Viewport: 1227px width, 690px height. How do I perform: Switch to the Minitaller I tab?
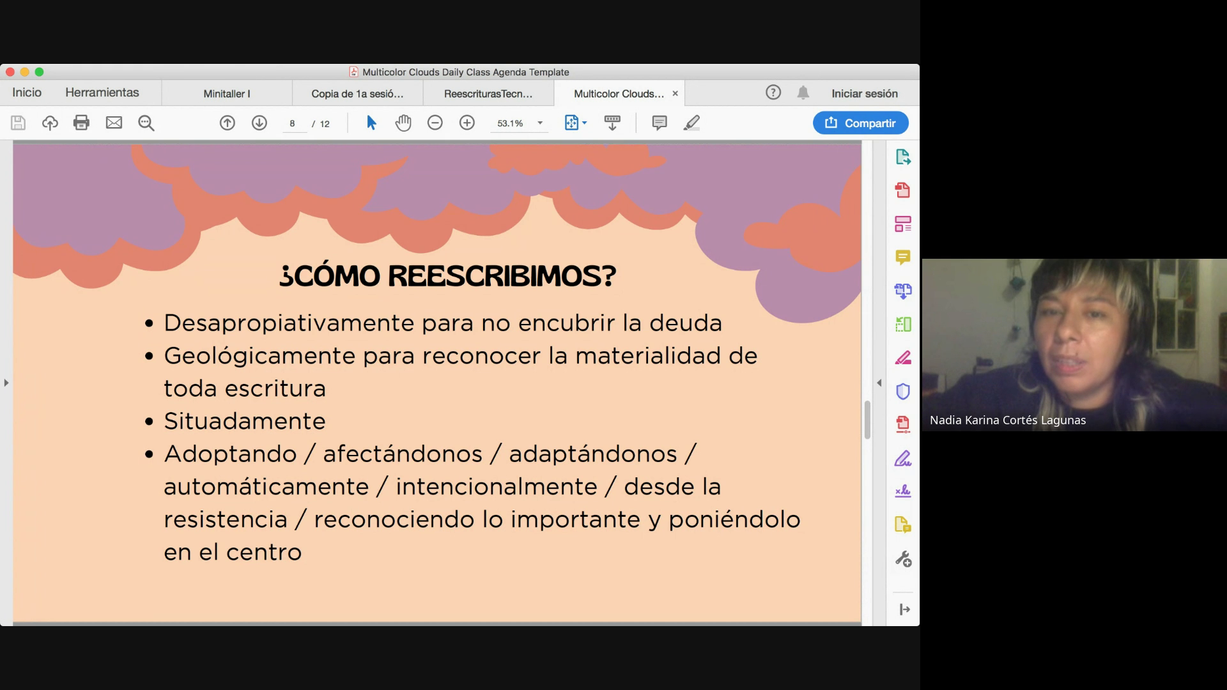(226, 93)
